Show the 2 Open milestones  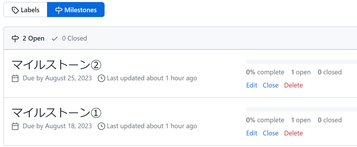coord(28,38)
